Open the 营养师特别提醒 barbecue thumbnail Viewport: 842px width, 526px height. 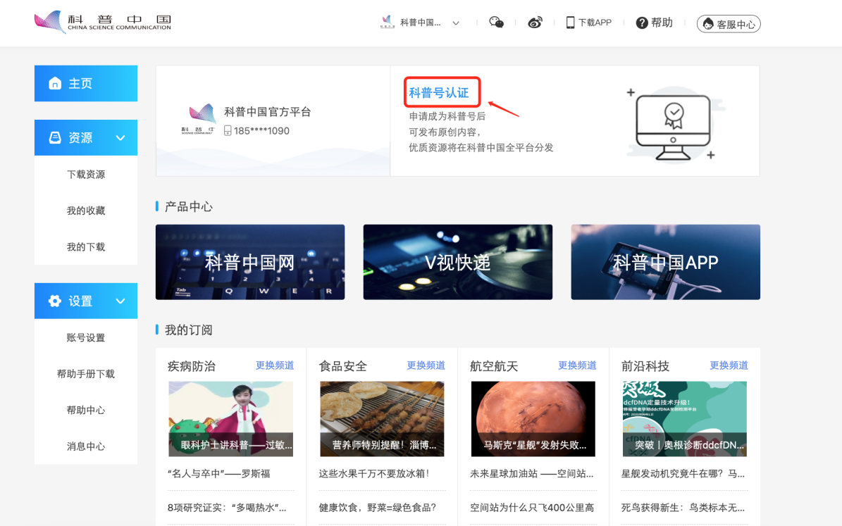point(382,419)
